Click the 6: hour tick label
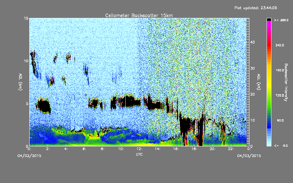 84,149
